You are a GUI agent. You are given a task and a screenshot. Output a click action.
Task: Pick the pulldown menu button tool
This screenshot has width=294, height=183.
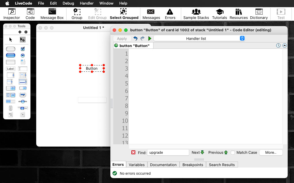click(x=23, y=88)
